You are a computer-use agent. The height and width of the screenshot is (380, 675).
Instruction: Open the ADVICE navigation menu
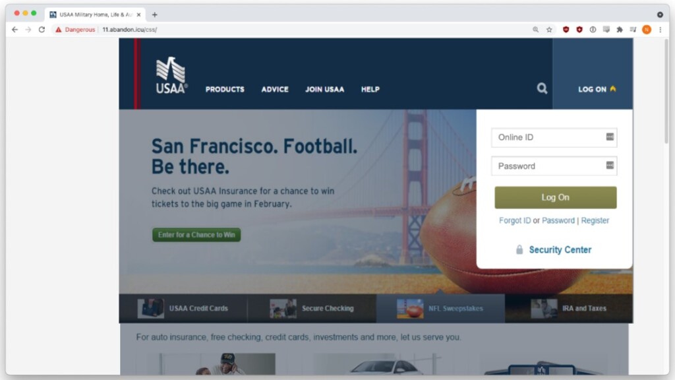tap(275, 89)
